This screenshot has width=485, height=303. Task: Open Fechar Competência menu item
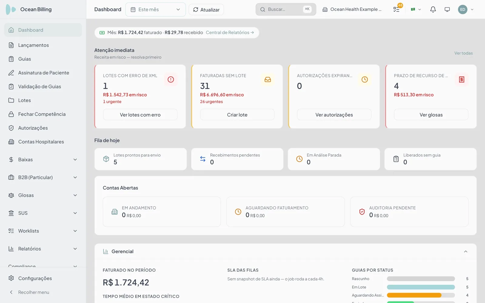pyautogui.click(x=43, y=114)
